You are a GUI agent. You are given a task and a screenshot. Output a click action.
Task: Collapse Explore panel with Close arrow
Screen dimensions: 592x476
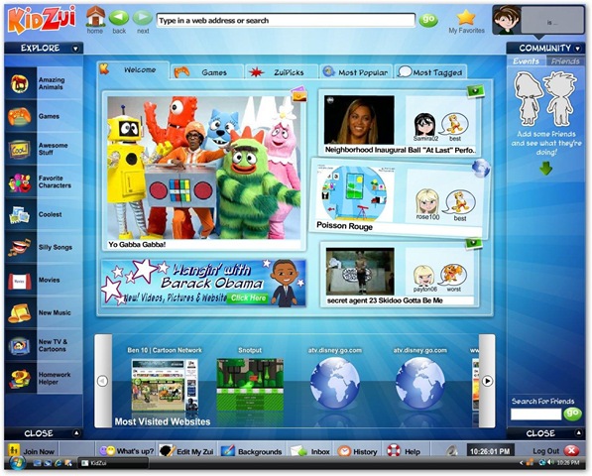76,433
